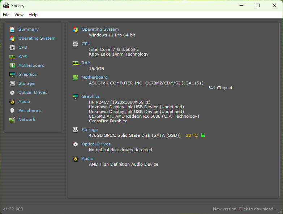Click the Motherboard icon in sidebar
The width and height of the screenshot is (283, 214).
click(x=12, y=65)
